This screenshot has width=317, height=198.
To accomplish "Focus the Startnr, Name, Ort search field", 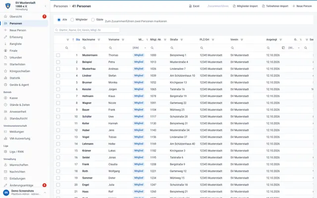I will 87,30.
